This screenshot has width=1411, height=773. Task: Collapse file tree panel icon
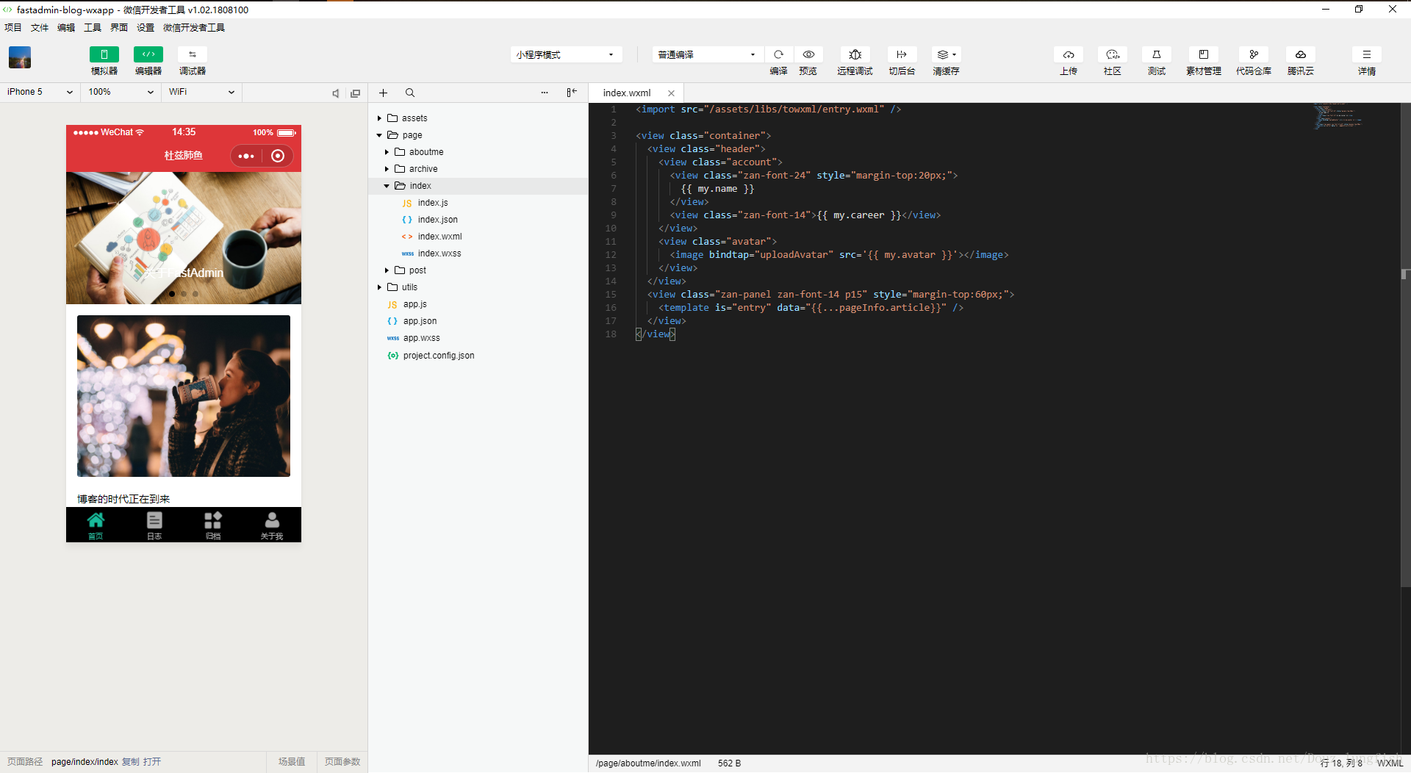click(572, 93)
